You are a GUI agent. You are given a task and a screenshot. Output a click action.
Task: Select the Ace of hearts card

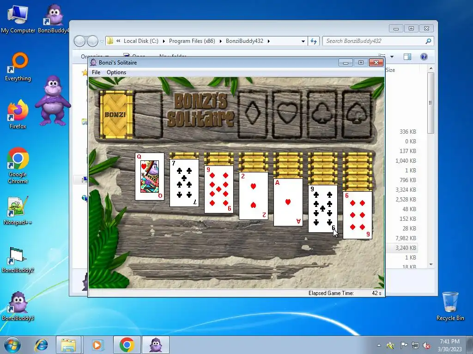[x=288, y=202]
